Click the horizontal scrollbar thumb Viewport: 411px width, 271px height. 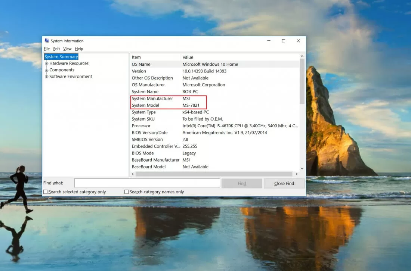click(x=214, y=174)
